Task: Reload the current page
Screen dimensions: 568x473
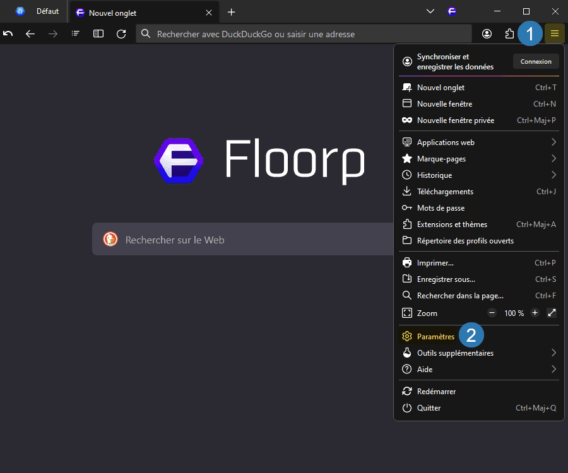Action: click(121, 33)
